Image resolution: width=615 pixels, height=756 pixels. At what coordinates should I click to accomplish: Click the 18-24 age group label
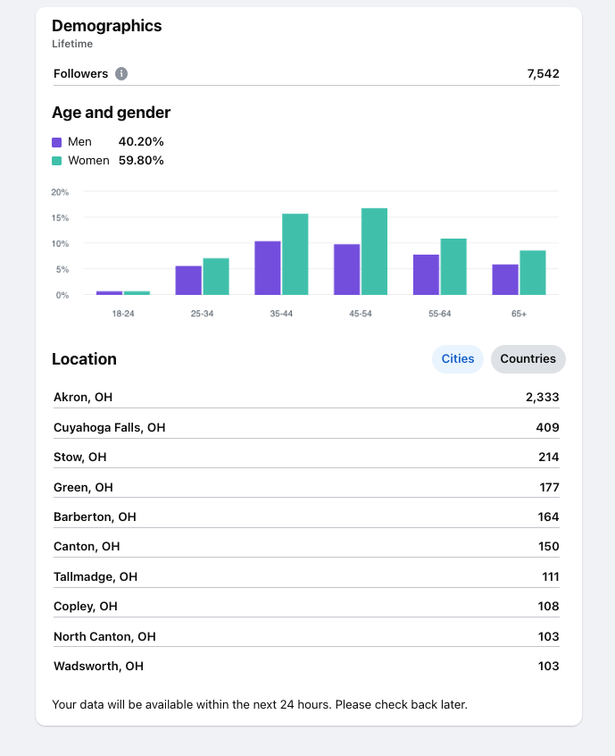coord(123,314)
